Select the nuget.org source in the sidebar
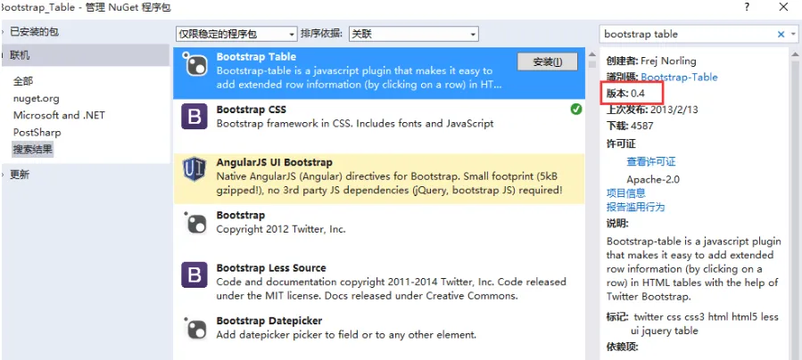The width and height of the screenshot is (802, 360). pos(36,98)
